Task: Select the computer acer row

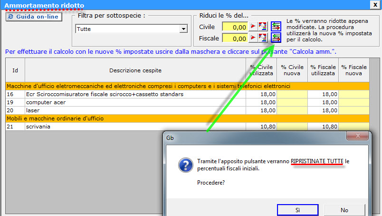Action: [134, 102]
